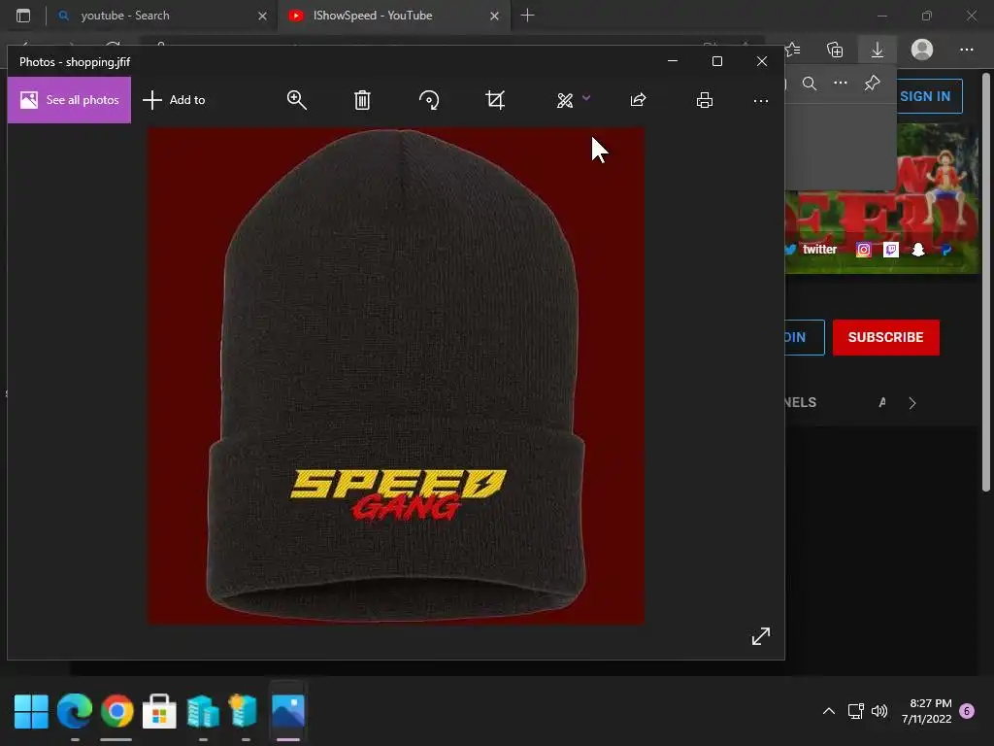Open Edge tab actions menu
This screenshot has width=994, height=746.
coord(23,16)
